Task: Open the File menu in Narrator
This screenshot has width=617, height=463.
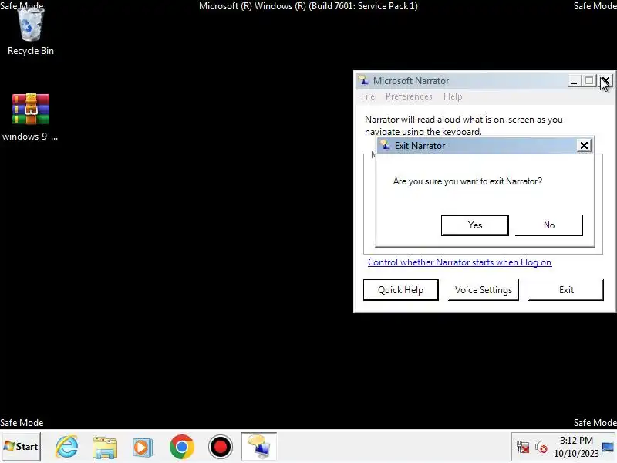Action: pos(368,96)
